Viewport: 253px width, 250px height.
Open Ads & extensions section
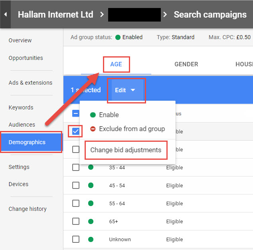click(30, 83)
